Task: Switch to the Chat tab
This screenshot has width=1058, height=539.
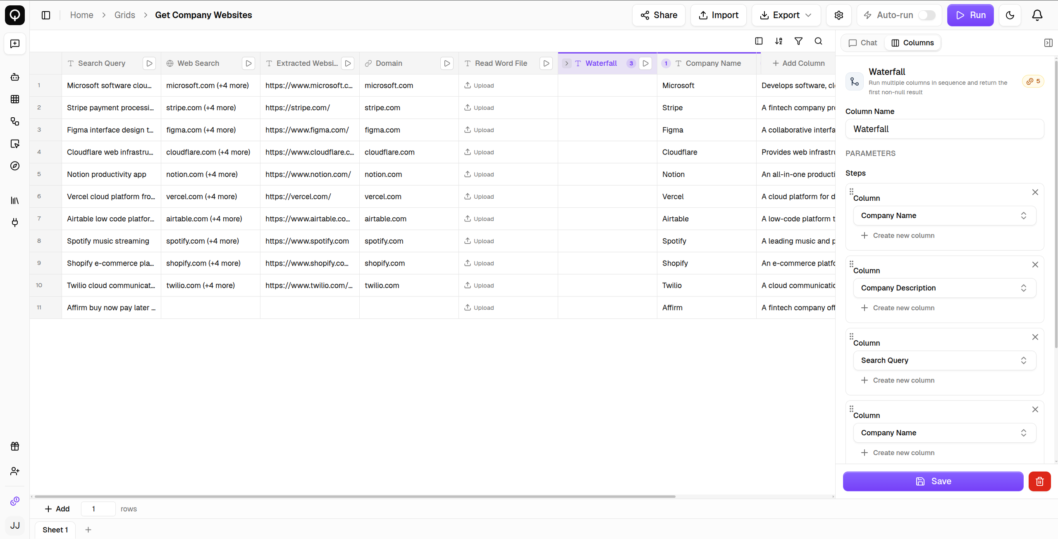Action: coord(863,43)
